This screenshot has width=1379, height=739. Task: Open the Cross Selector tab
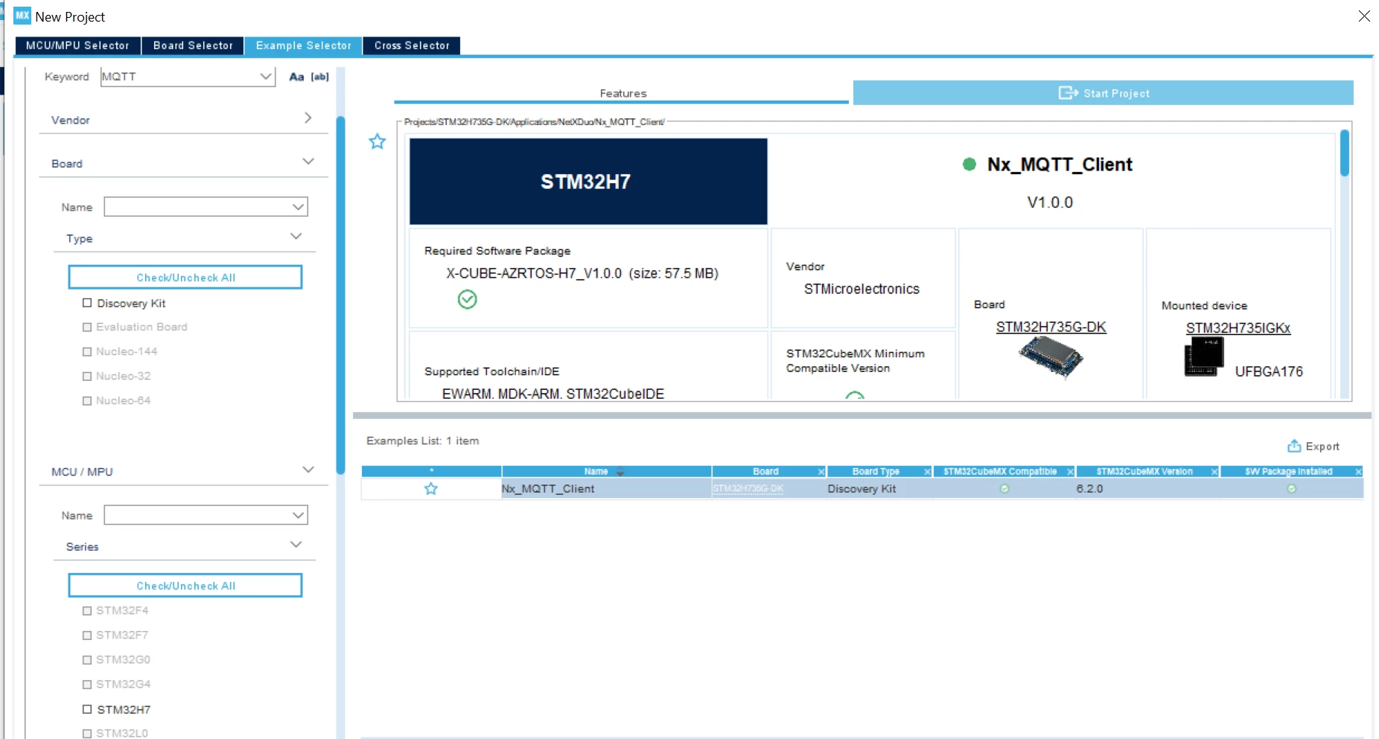click(412, 45)
